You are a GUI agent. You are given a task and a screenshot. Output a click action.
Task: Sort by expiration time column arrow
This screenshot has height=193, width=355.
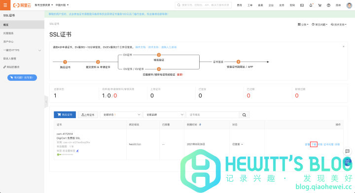coord(200,125)
